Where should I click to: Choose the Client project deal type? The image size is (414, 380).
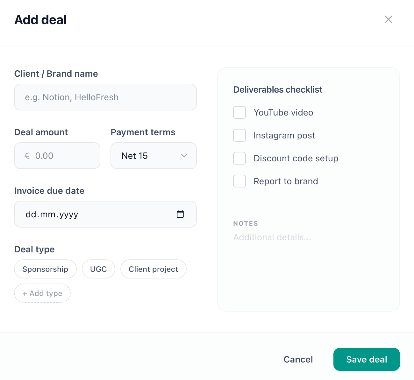tap(153, 269)
